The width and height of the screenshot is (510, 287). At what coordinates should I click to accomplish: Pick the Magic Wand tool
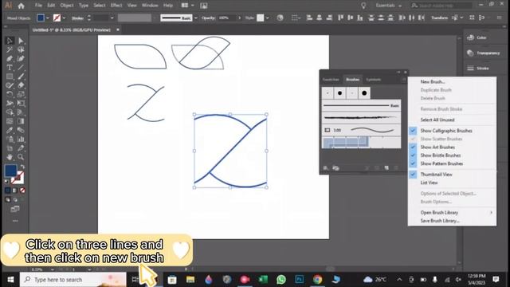tap(10, 49)
